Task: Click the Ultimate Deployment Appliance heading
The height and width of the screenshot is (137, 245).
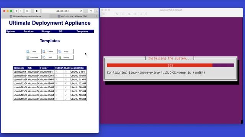Action: pos(50,23)
